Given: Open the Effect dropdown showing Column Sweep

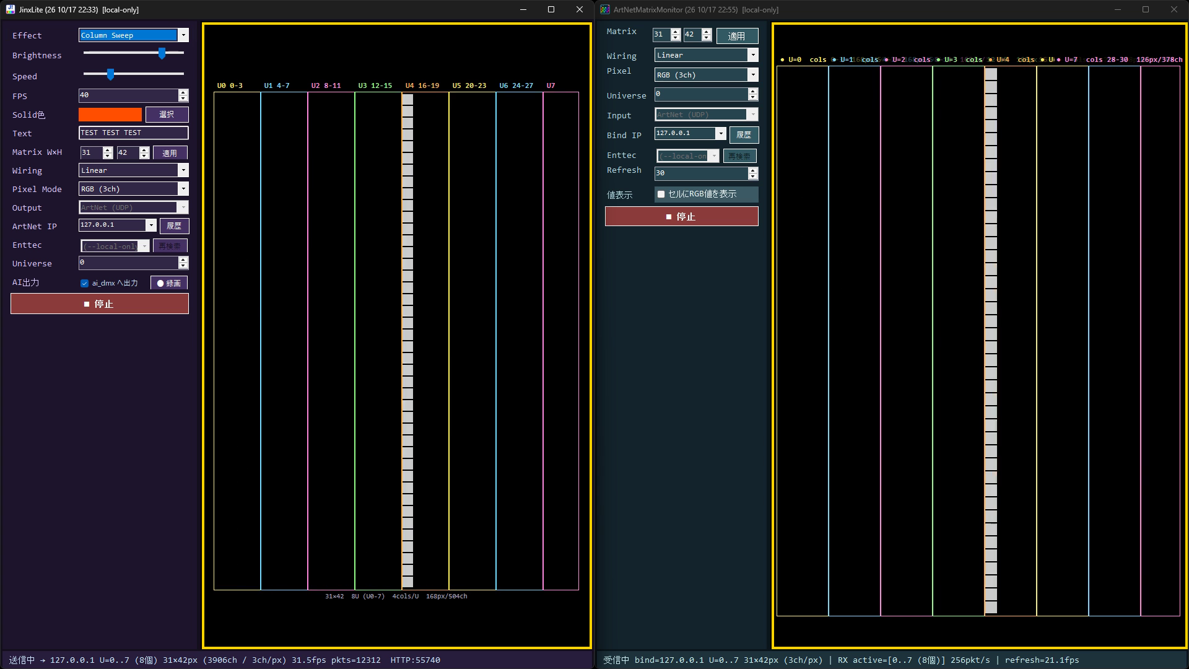Looking at the screenshot, I should [133, 35].
